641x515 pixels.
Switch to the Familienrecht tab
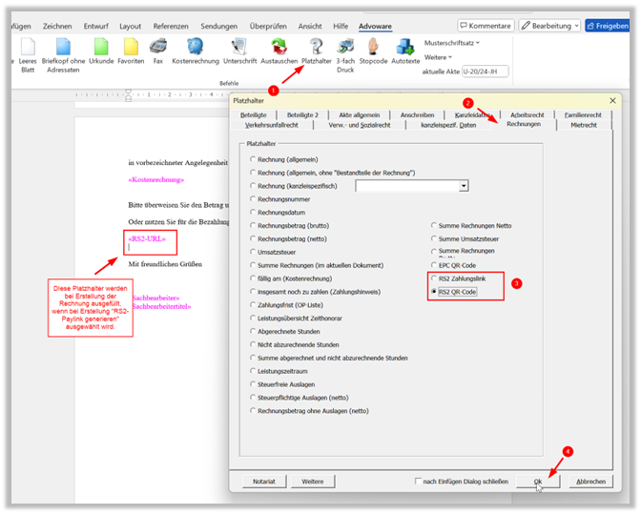[583, 114]
